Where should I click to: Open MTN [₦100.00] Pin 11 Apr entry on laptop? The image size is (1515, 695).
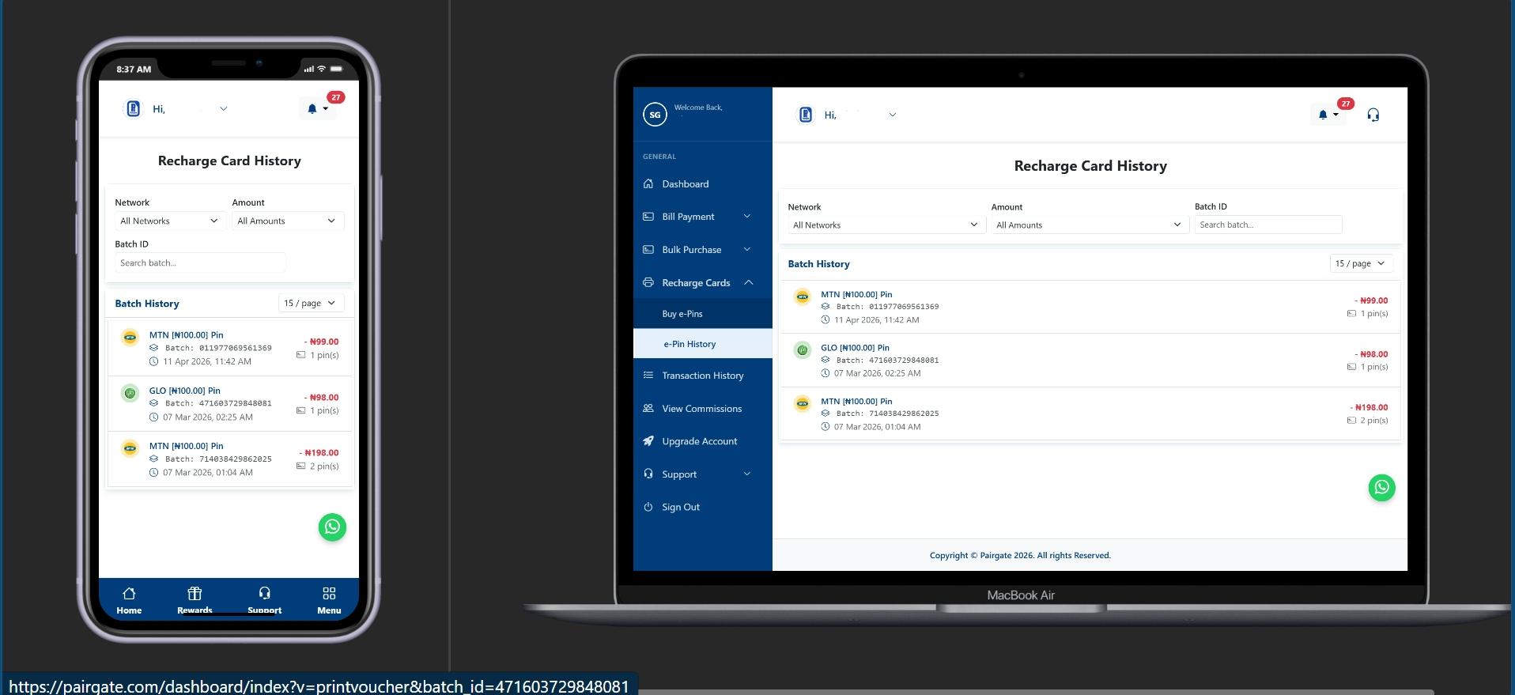point(1090,307)
